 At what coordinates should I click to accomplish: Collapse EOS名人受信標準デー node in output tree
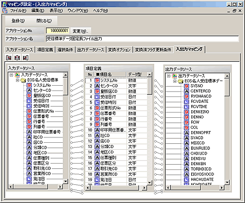(x=175, y=81)
